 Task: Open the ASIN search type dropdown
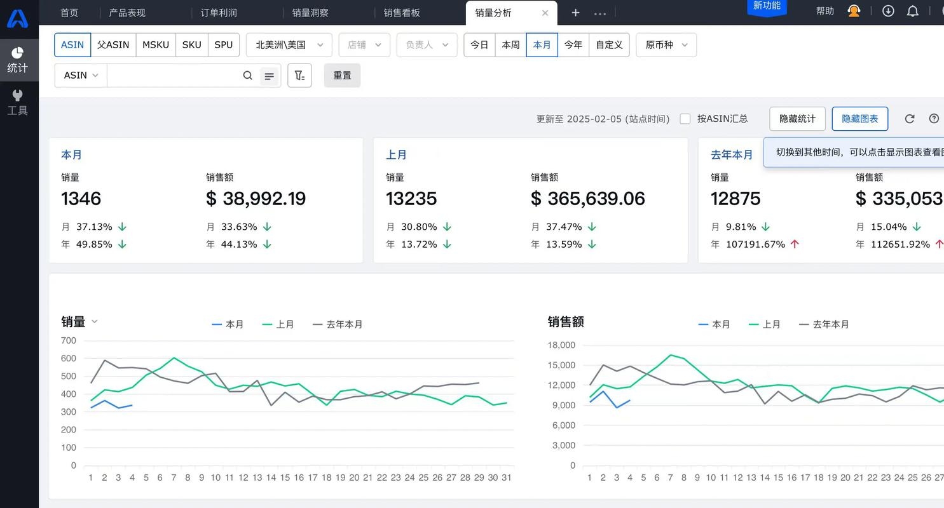click(81, 75)
